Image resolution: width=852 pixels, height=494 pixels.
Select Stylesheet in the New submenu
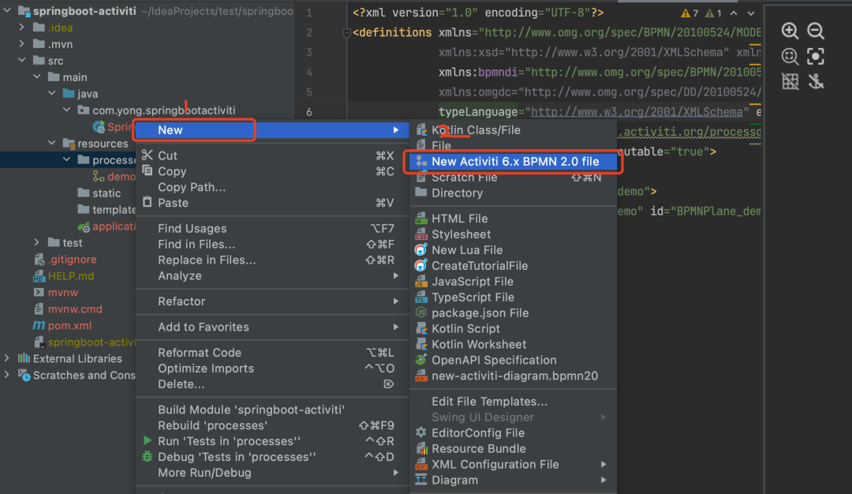pyautogui.click(x=513, y=234)
